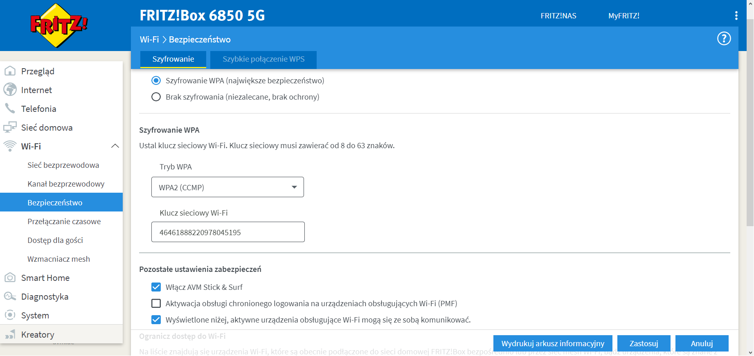Screen dimensions: 754x356
Task: Click the Sieć domowa computers icon
Action: click(x=10, y=127)
